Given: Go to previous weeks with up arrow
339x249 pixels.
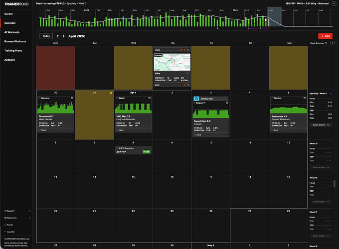Looking at the screenshot, I should tap(58, 36).
